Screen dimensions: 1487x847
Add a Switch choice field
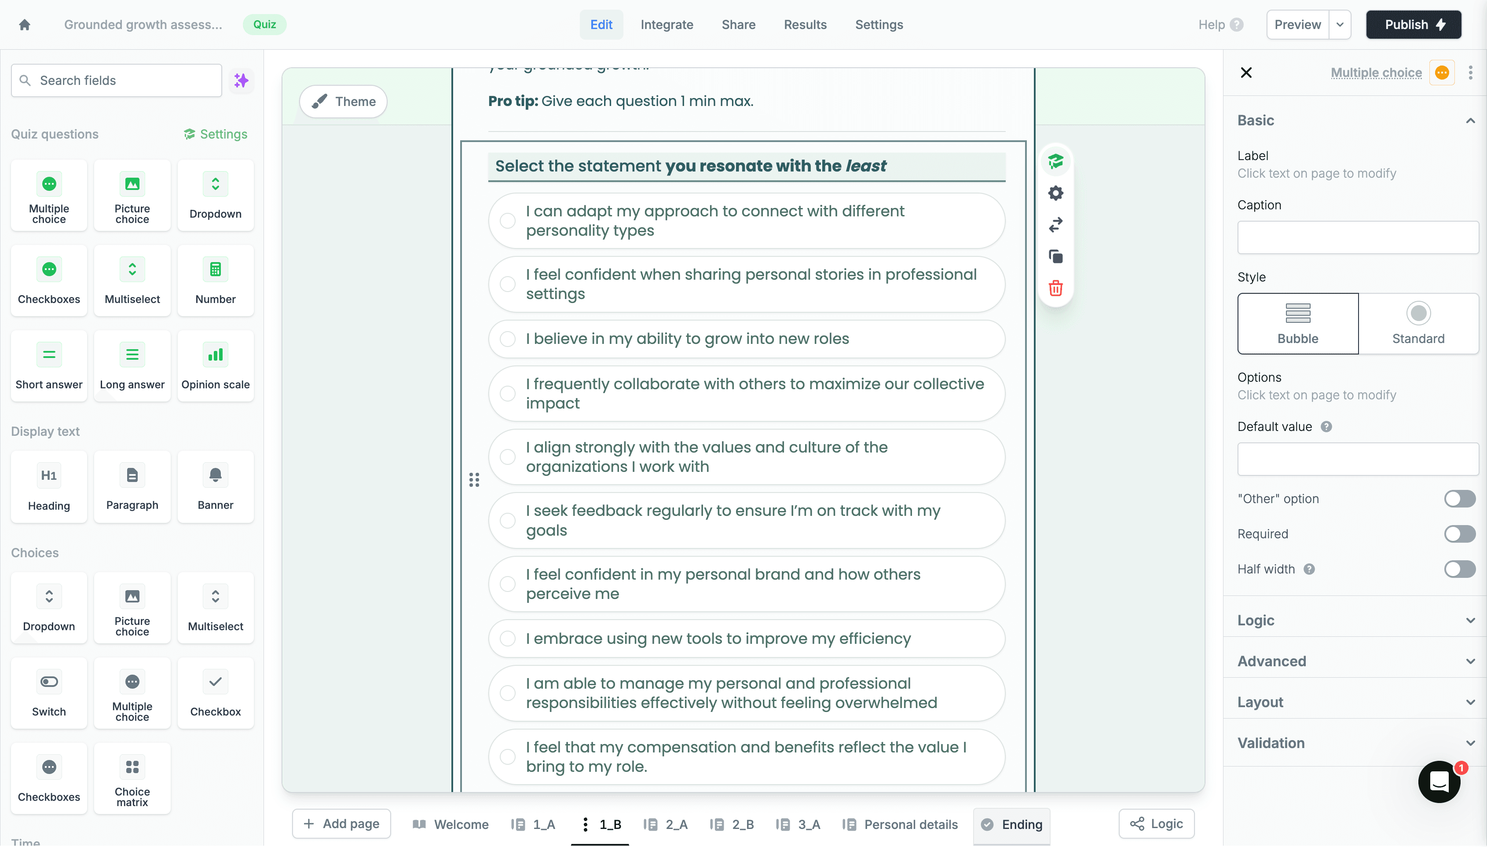[49, 694]
